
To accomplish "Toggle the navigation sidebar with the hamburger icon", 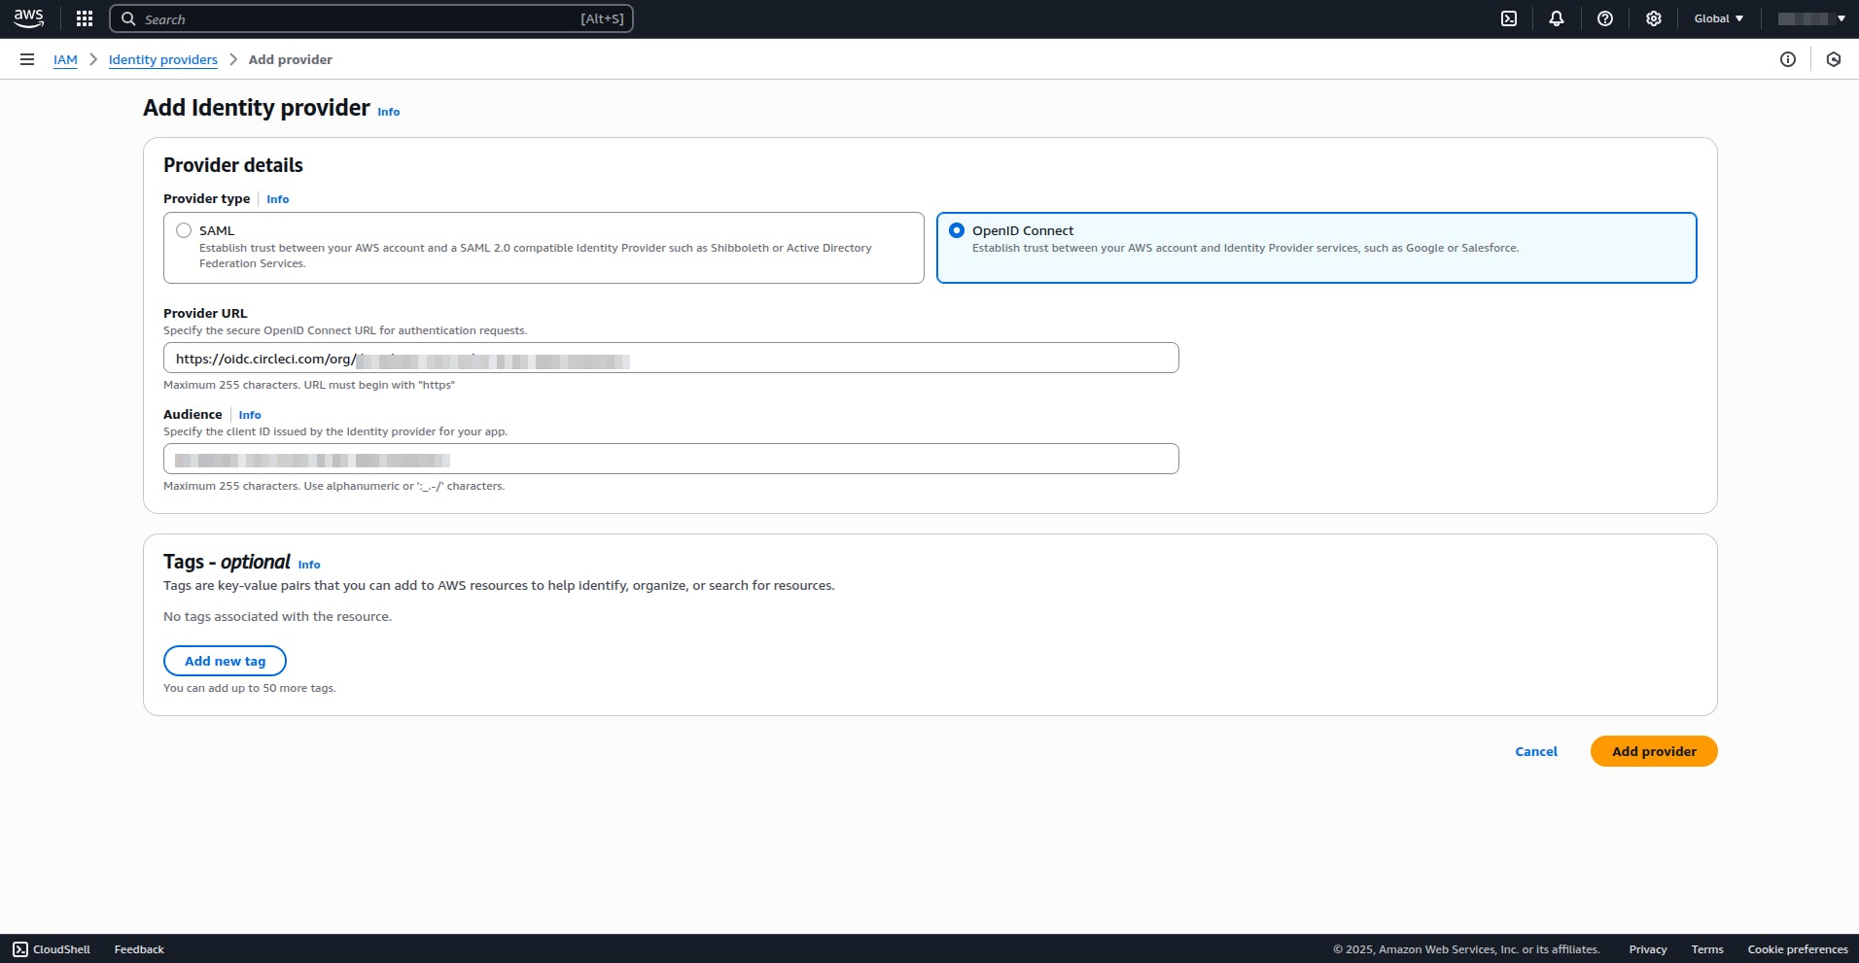I will [26, 59].
